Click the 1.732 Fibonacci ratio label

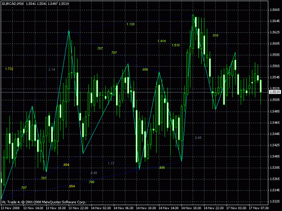coord(9,69)
